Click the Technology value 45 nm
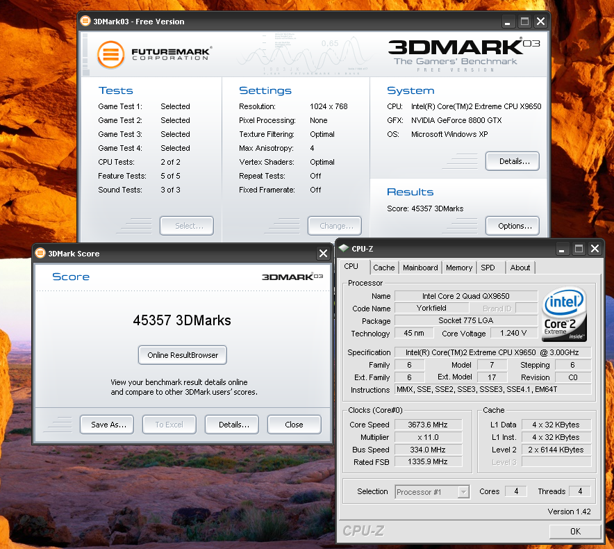The height and width of the screenshot is (549, 614). point(414,333)
